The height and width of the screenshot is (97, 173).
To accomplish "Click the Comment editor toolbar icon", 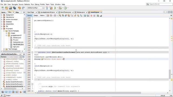I will tap(98, 16).
